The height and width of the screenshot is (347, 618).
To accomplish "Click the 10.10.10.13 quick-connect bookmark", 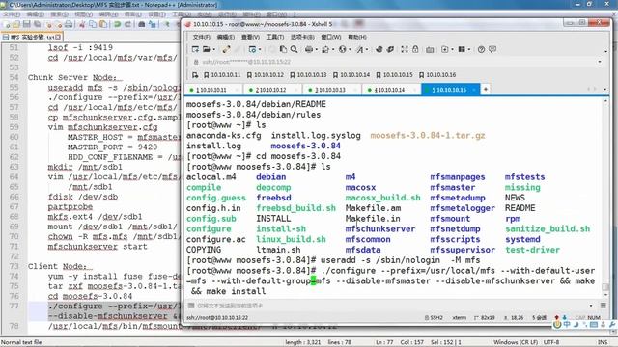I will tap(308, 75).
